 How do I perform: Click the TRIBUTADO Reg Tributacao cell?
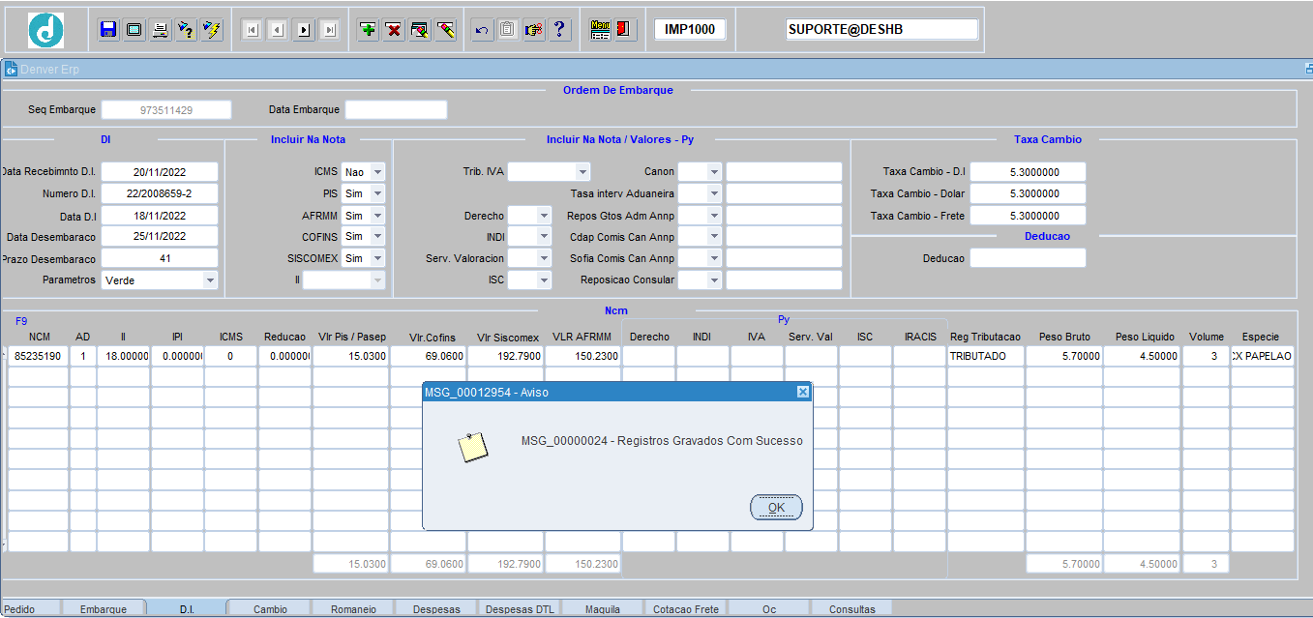pyautogui.click(x=985, y=356)
